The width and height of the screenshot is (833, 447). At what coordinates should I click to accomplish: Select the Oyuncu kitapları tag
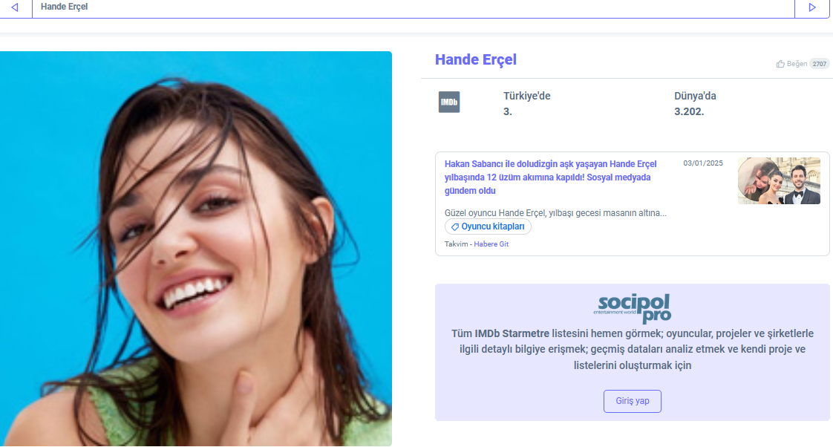pos(488,226)
